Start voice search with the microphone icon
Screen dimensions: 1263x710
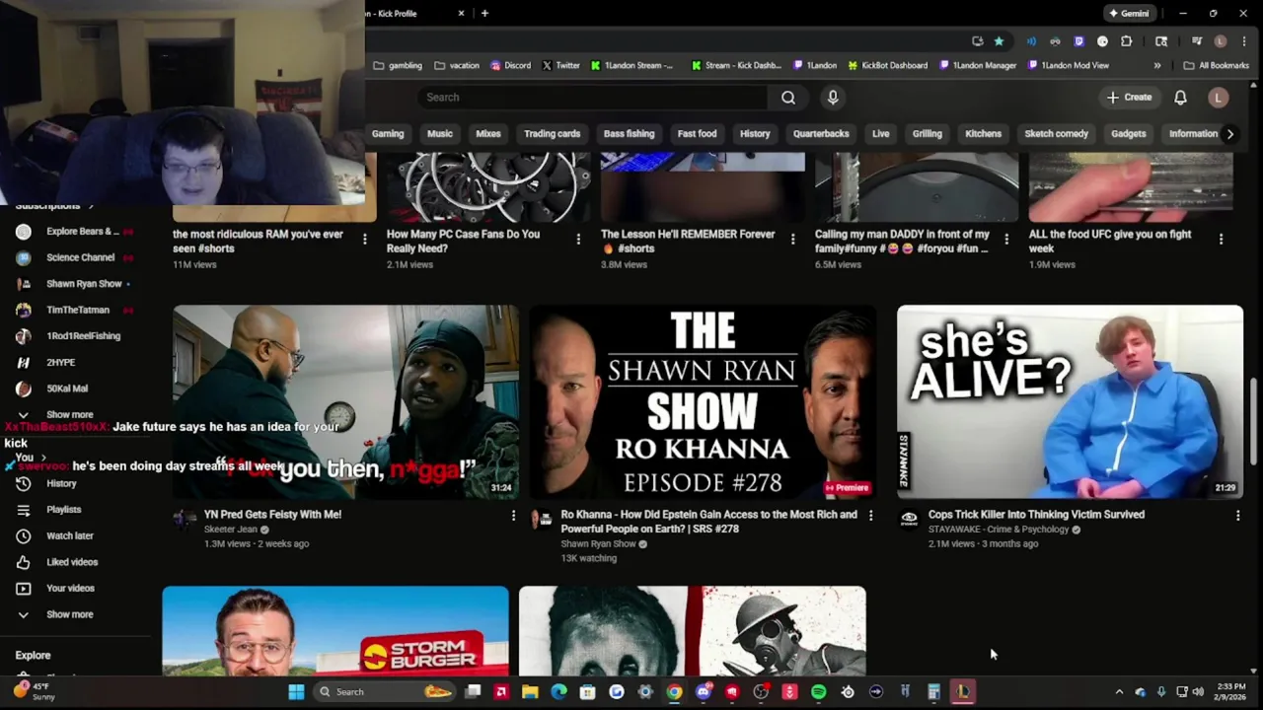[833, 98]
